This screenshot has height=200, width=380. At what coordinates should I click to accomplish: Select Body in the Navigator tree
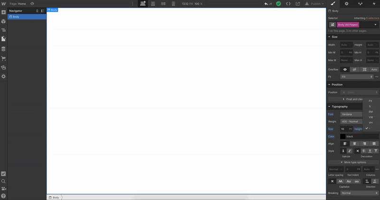(x=27, y=17)
